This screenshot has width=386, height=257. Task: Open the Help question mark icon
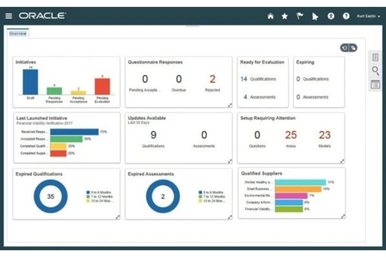[346, 16]
